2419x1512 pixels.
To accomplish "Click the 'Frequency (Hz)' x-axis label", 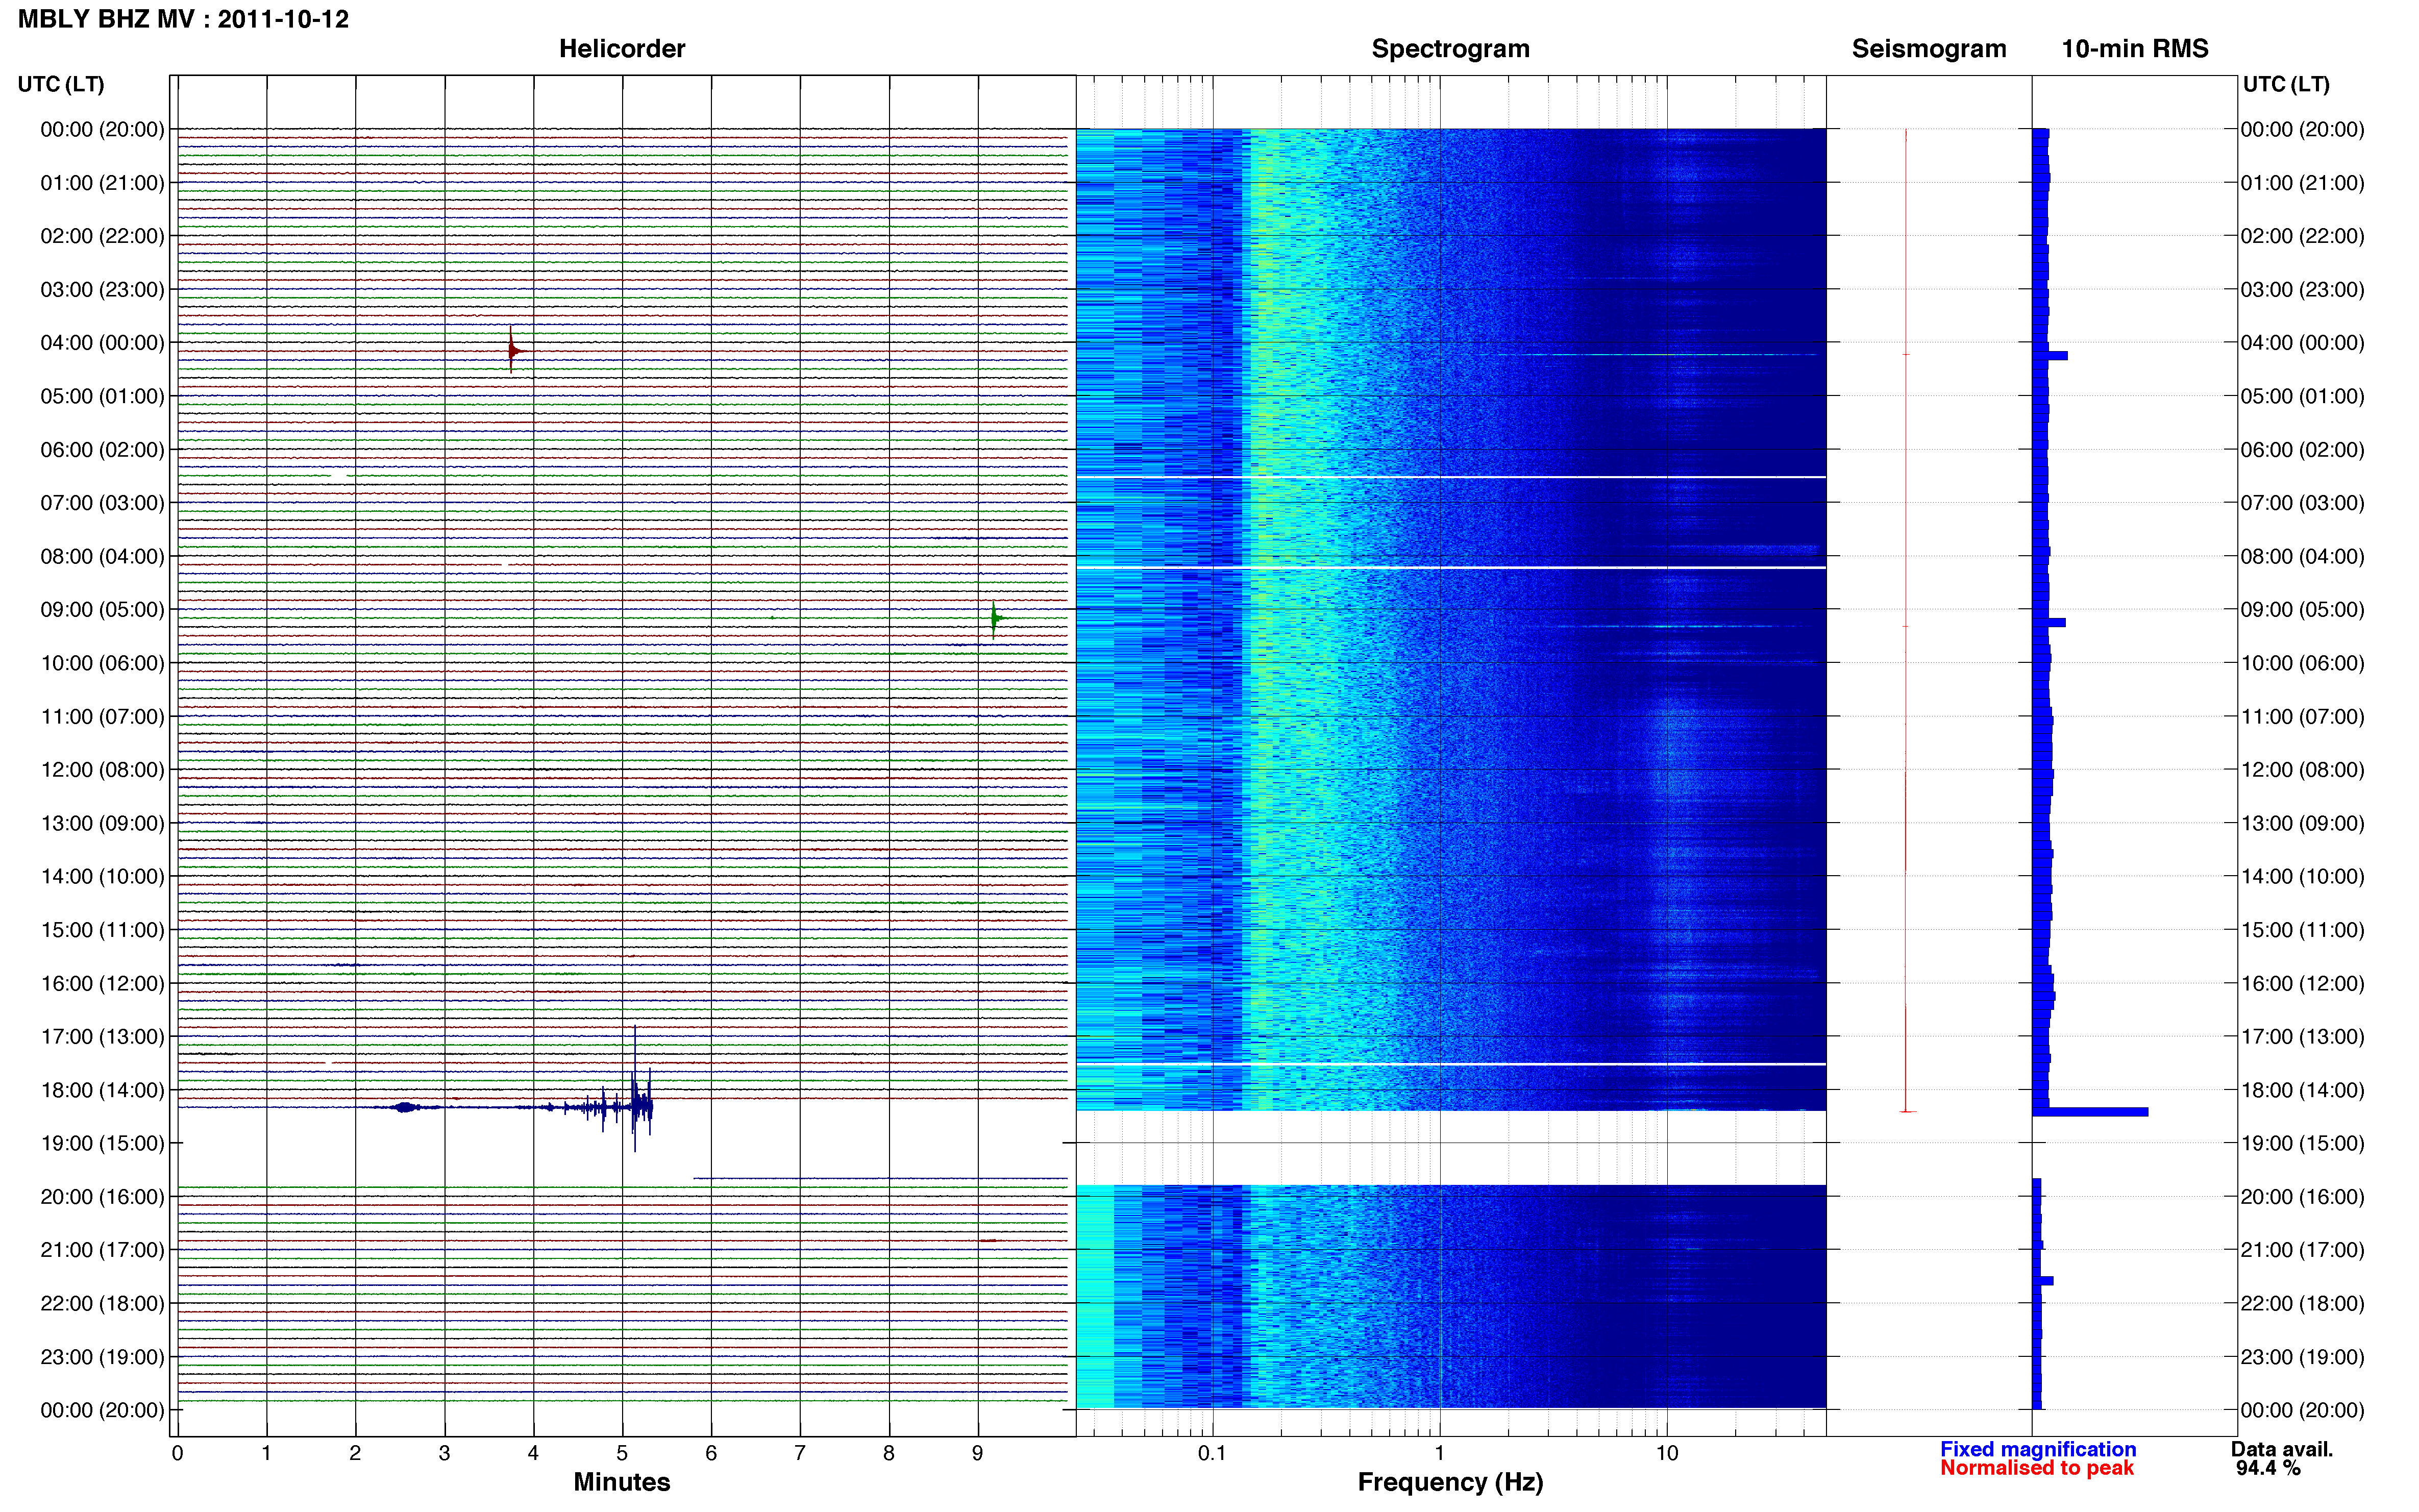I will pyautogui.click(x=1450, y=1482).
